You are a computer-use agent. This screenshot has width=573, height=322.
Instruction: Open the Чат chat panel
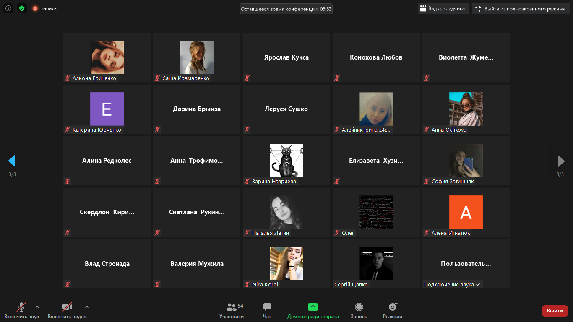pos(267,311)
